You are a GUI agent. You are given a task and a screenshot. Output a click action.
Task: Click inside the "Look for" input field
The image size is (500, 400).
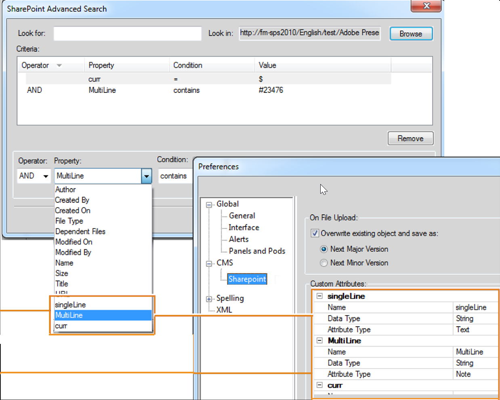(x=127, y=34)
